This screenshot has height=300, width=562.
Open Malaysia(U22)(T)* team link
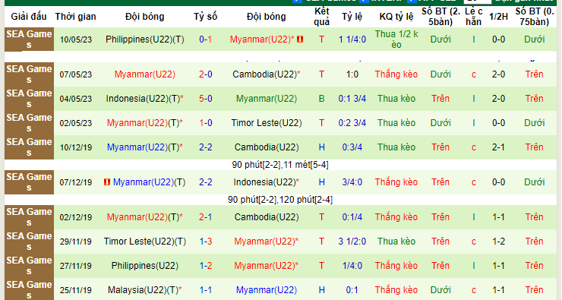pyautogui.click(x=145, y=290)
